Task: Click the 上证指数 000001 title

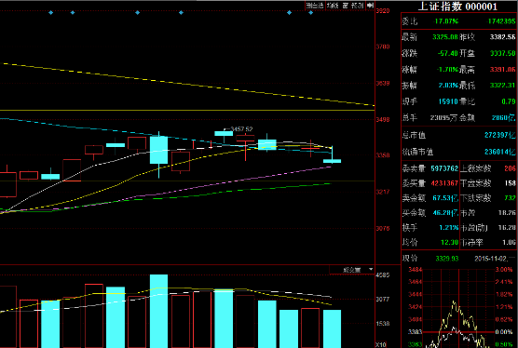Action: [x=457, y=7]
